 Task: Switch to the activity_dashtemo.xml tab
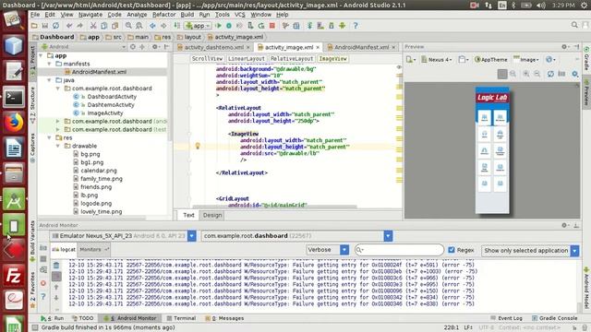tap(213, 47)
